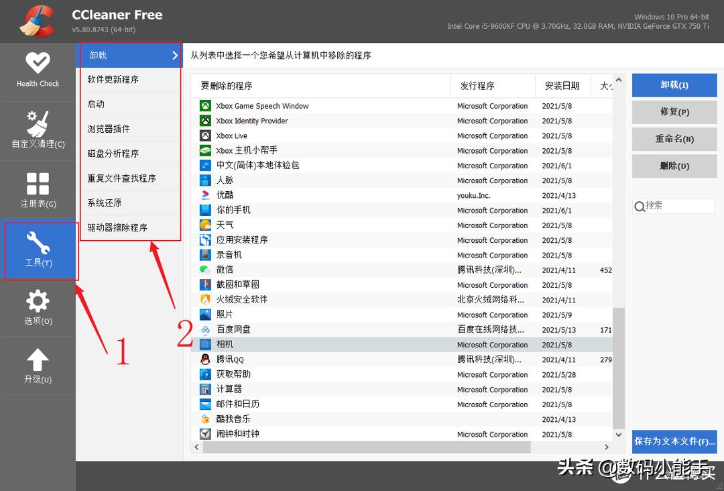The width and height of the screenshot is (724, 491).
Task: Click the 修复(P) repair button
Action: coord(674,112)
